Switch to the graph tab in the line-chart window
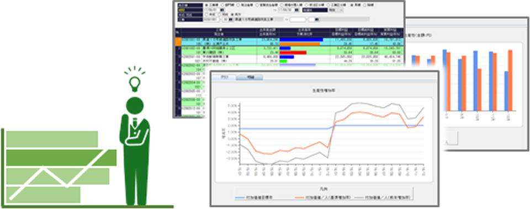The height and width of the screenshot is (209, 530). pyautogui.click(x=224, y=77)
